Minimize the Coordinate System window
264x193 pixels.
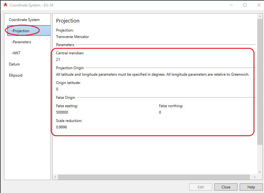[x=231, y=5]
